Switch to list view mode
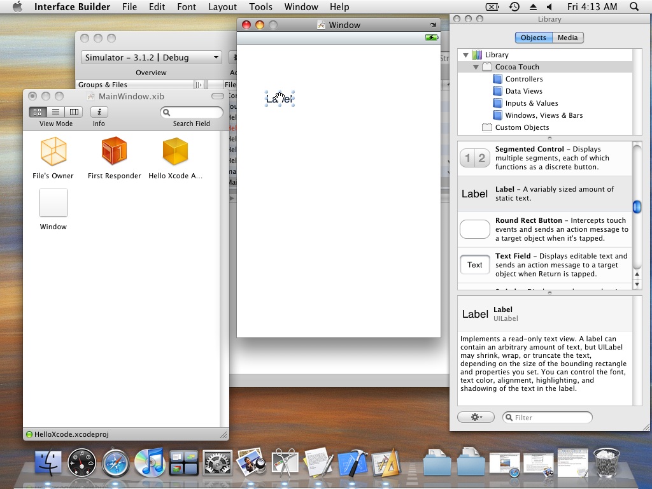652x489 pixels. (56, 112)
